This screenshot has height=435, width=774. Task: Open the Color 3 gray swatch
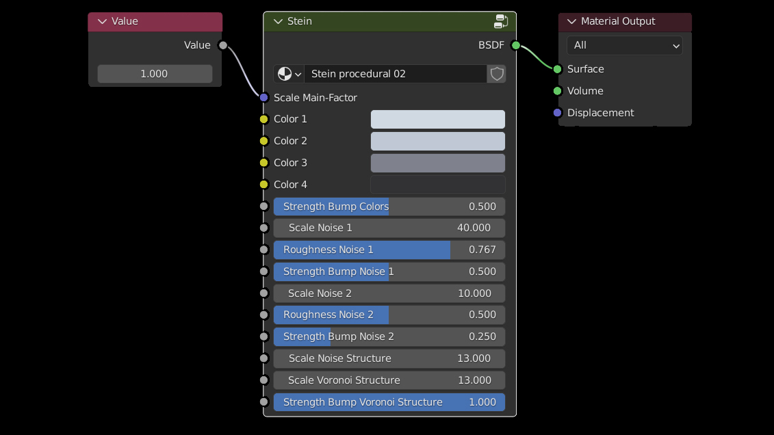(x=437, y=163)
